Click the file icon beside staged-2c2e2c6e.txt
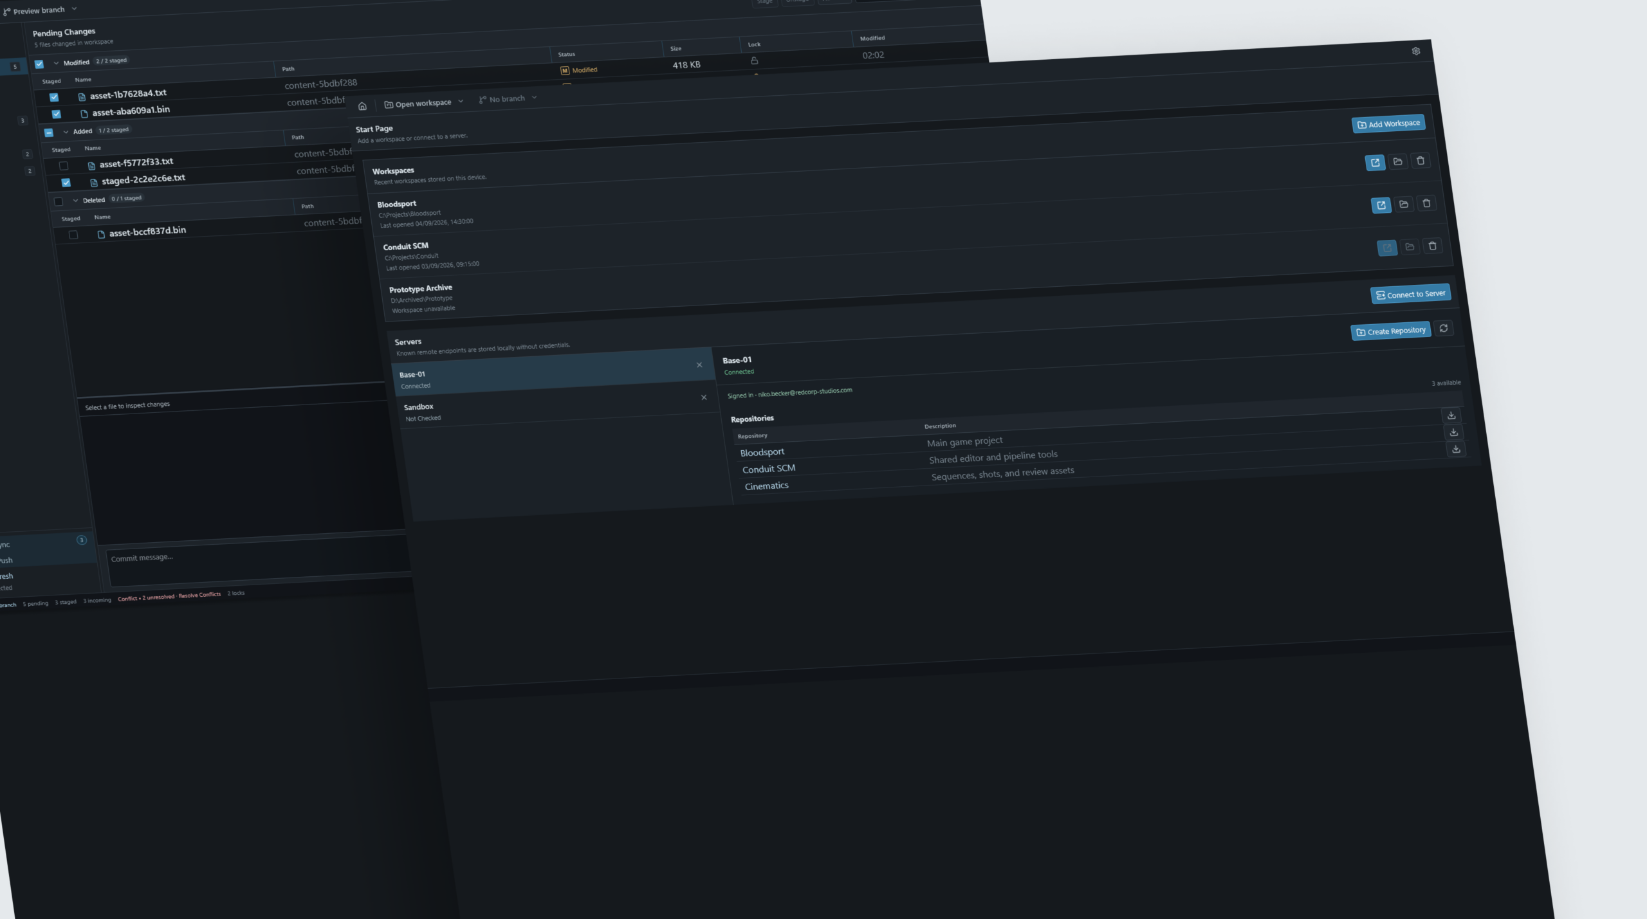This screenshot has width=1647, height=919. [94, 182]
